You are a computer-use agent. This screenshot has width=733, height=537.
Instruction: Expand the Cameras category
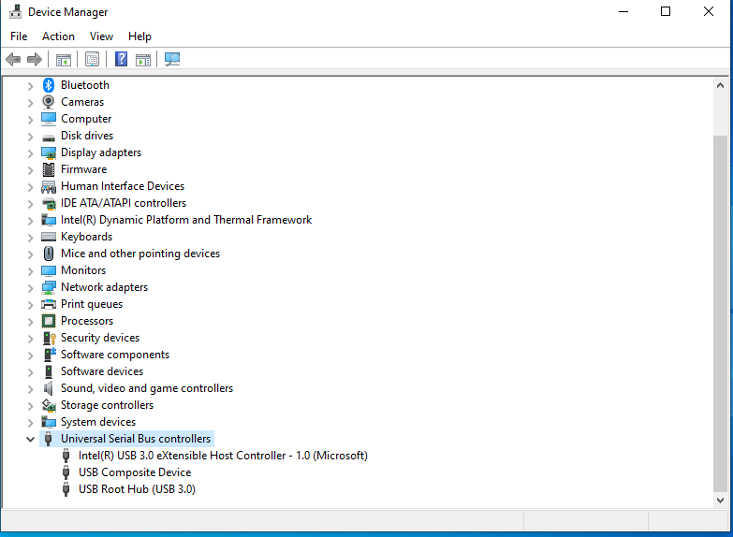[x=30, y=103]
